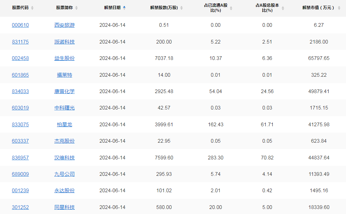
Task: Select the 2925.48 unlock shares cell
Action: 164,91
